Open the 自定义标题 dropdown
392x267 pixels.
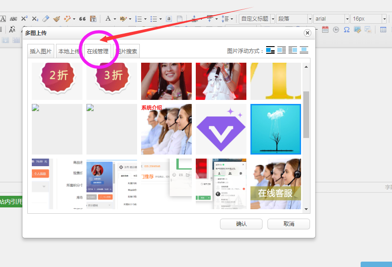[x=257, y=19]
